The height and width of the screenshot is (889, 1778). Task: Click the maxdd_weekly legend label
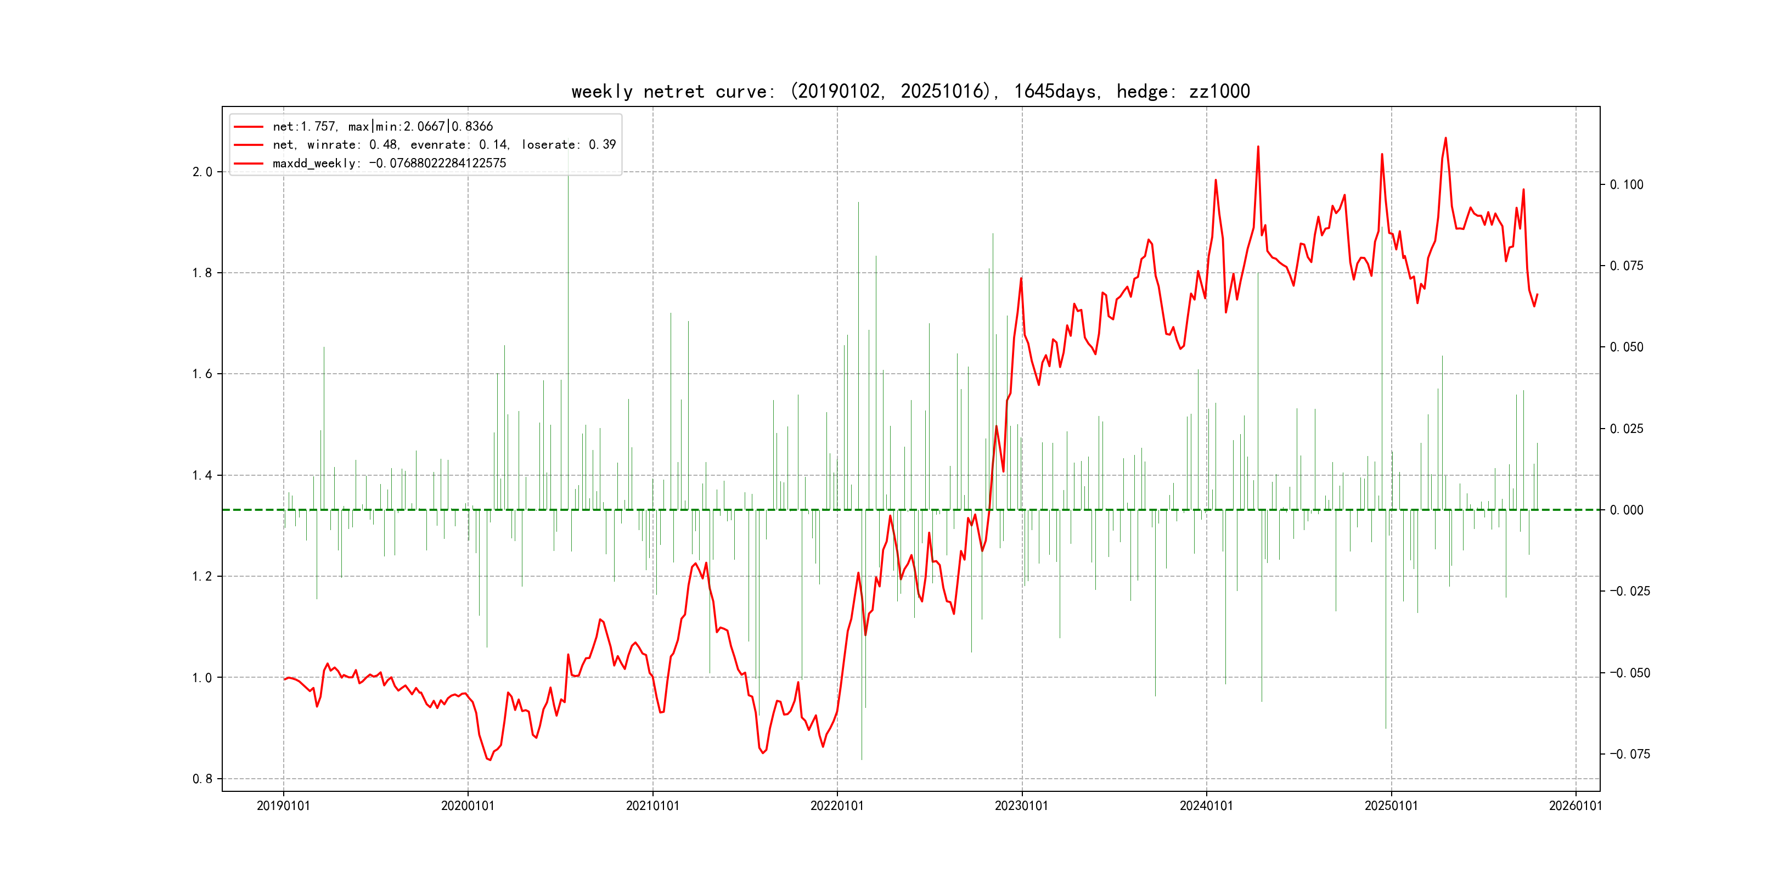point(389,164)
